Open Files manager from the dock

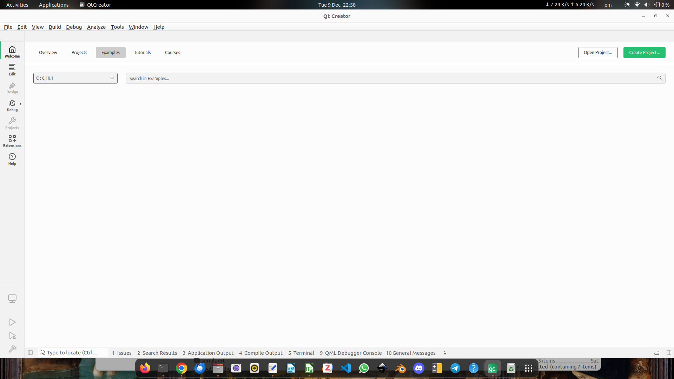(218, 368)
